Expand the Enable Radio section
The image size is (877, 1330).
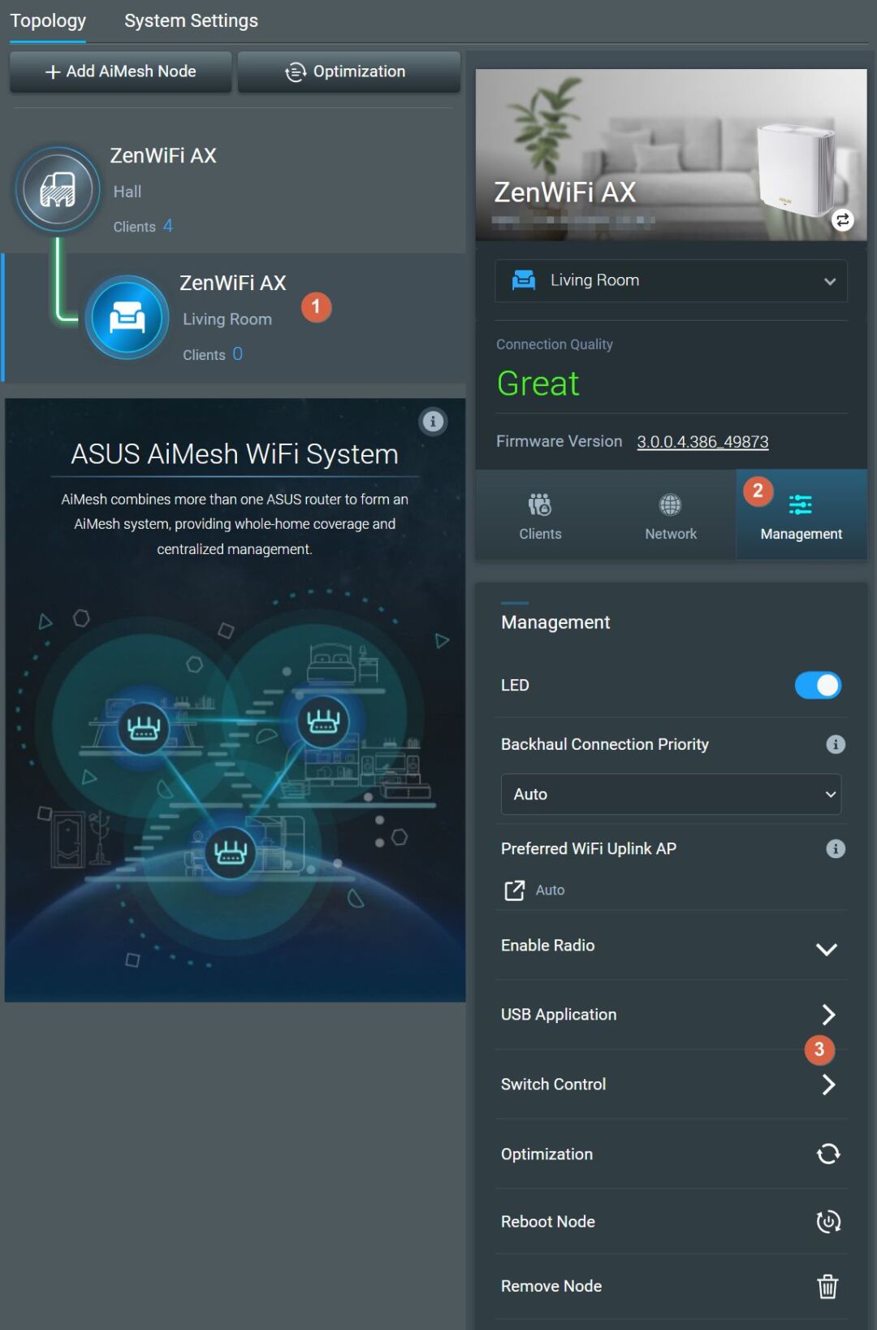[x=827, y=949]
